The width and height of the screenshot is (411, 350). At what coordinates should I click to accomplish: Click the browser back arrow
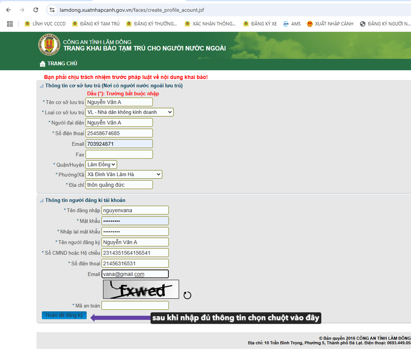coord(9,10)
